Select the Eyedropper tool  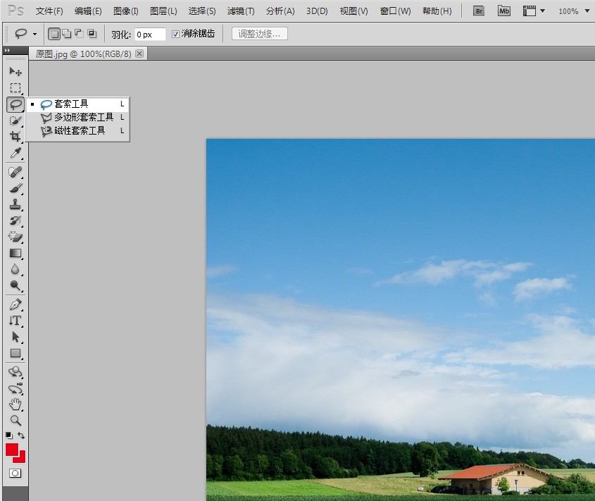pos(15,153)
